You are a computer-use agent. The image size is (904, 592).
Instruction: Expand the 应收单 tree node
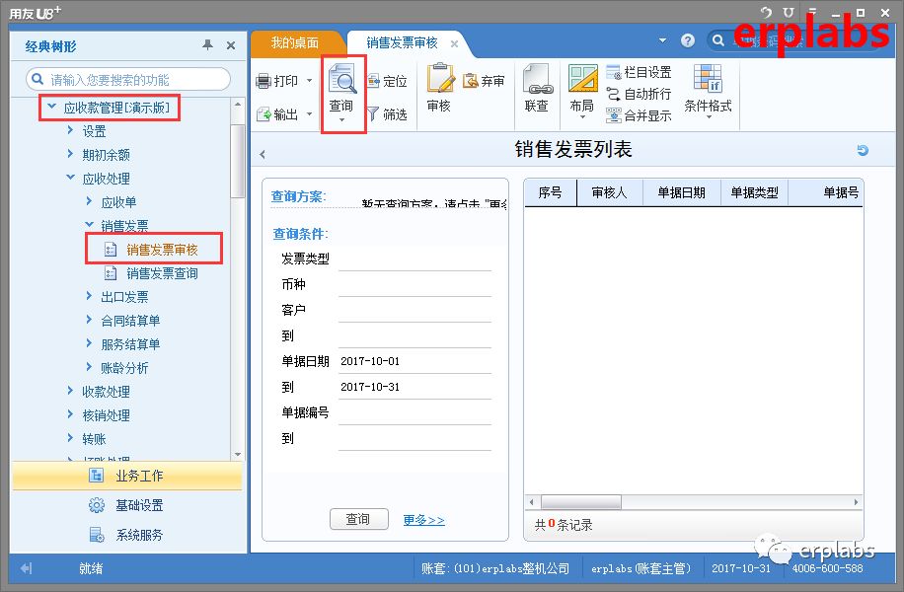click(89, 201)
